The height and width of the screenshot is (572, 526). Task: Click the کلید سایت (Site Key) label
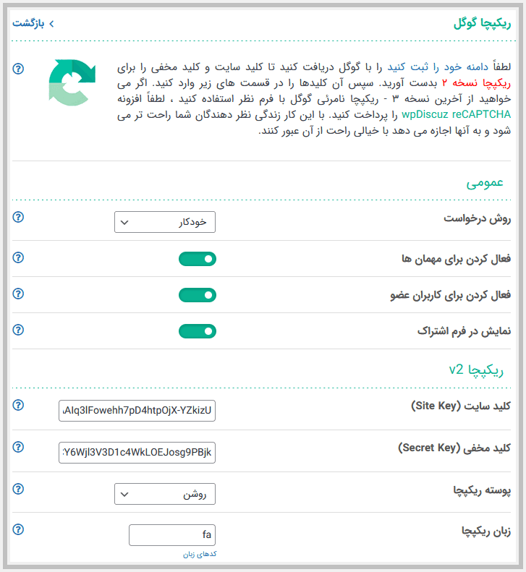point(461,406)
